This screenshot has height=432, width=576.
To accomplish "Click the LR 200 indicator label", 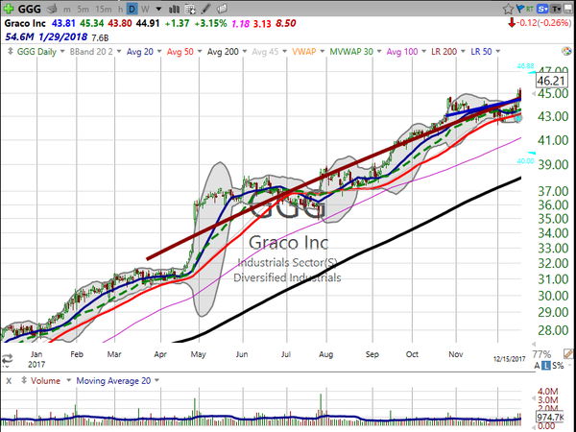I will pyautogui.click(x=444, y=52).
